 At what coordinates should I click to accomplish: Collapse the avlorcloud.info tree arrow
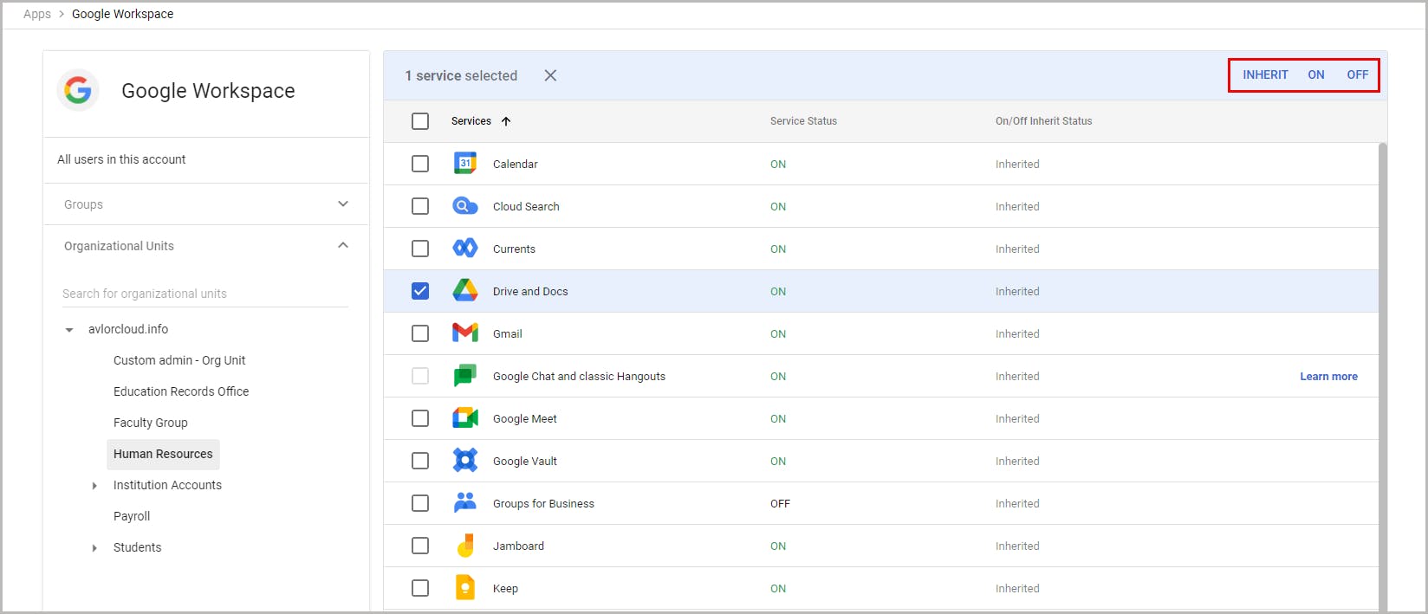[x=69, y=330]
